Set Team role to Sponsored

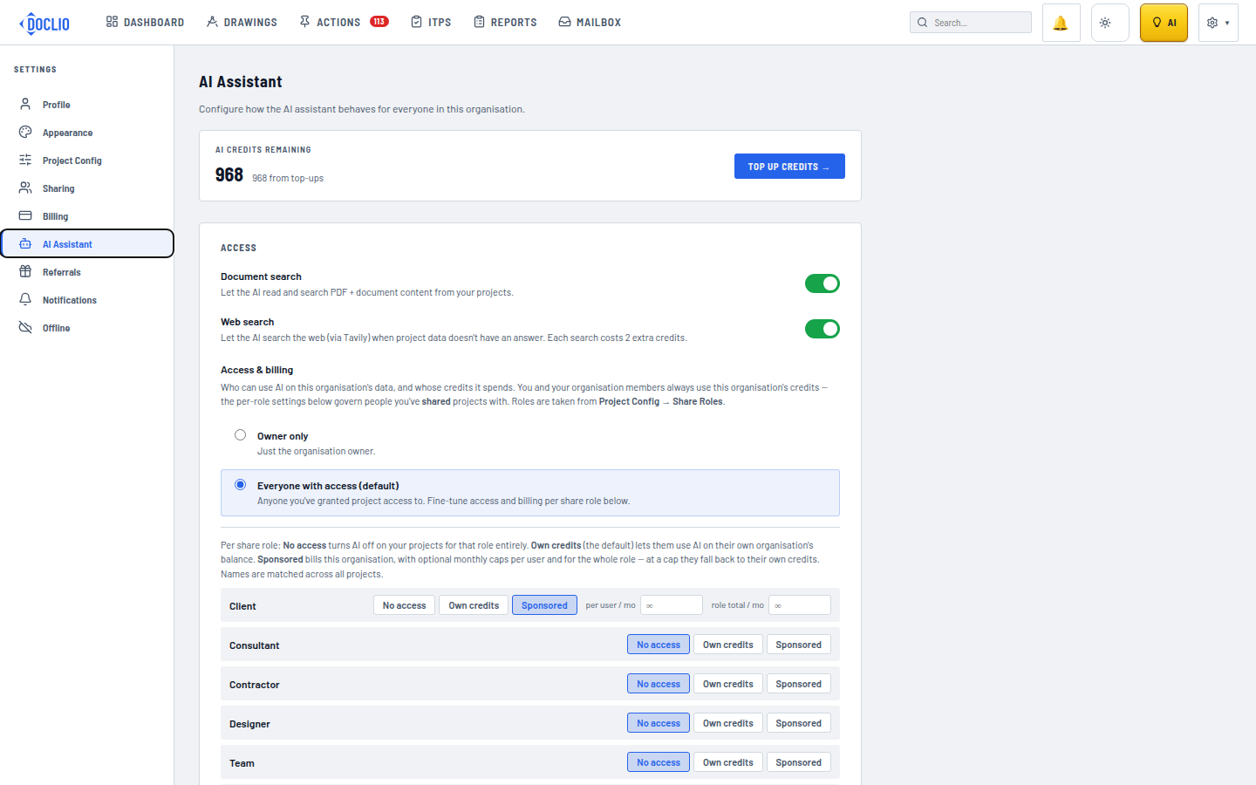pos(799,762)
